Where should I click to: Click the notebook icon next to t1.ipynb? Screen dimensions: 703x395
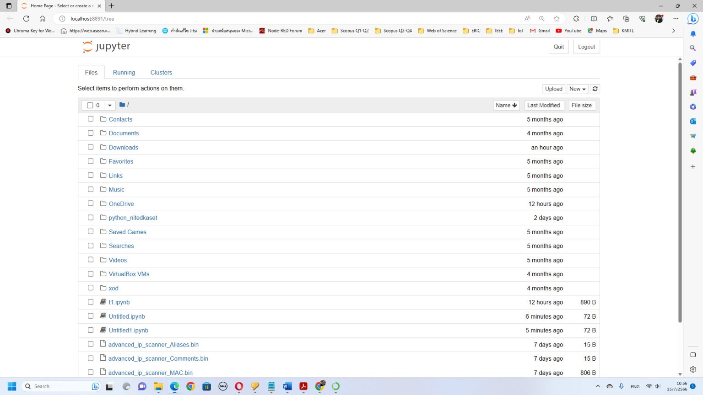click(x=103, y=302)
